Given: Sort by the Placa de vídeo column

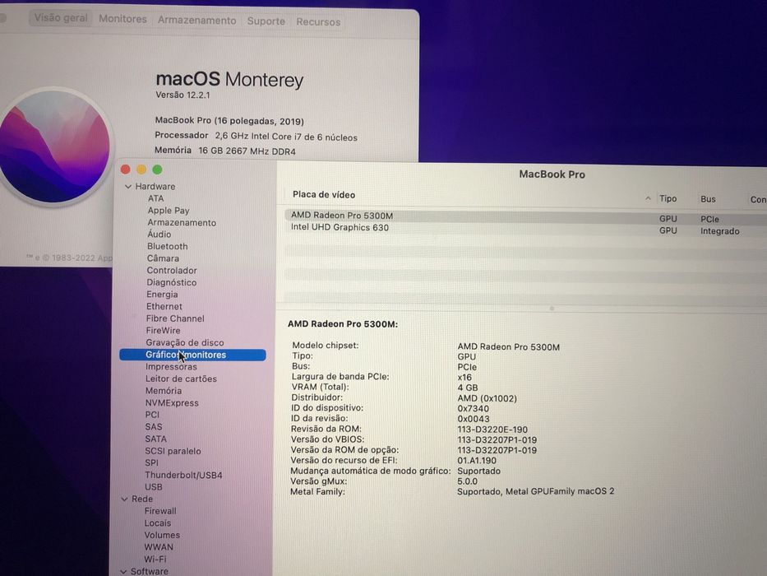Looking at the screenshot, I should pyautogui.click(x=324, y=195).
